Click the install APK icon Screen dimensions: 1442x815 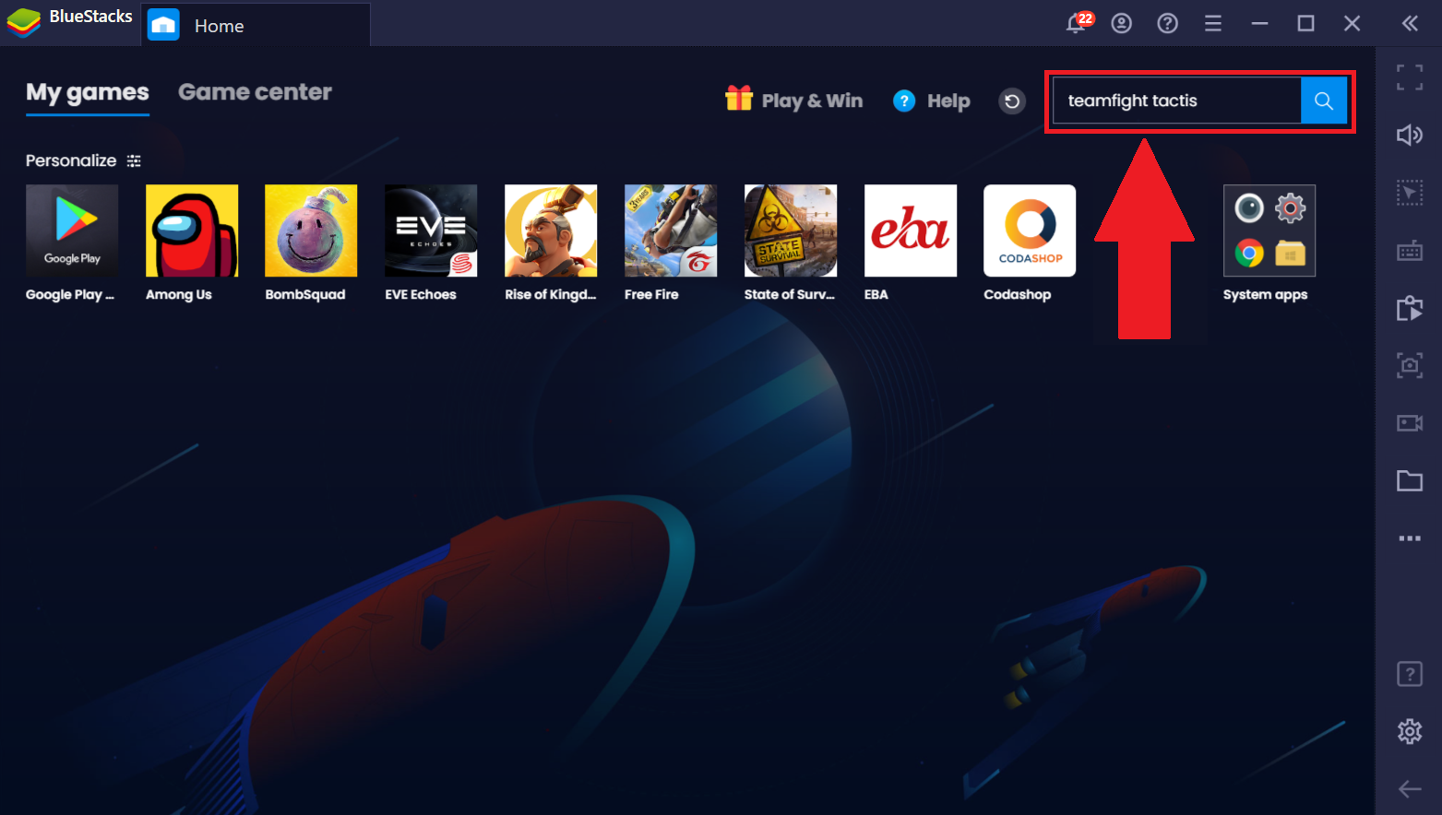(1410, 308)
